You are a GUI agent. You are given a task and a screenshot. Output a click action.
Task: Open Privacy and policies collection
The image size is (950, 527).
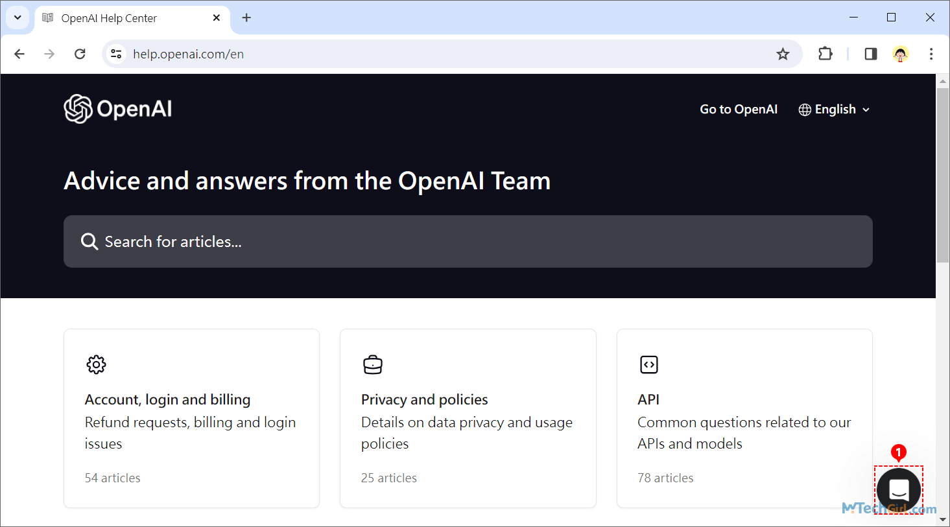pos(468,418)
